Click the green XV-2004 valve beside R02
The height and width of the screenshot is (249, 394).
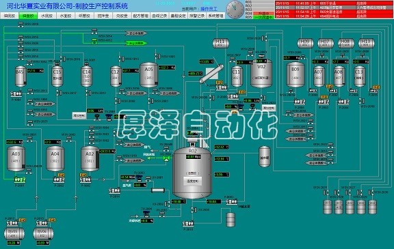pos(166,158)
